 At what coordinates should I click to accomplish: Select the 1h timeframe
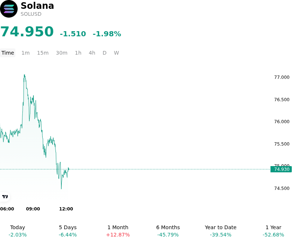pyautogui.click(x=78, y=53)
